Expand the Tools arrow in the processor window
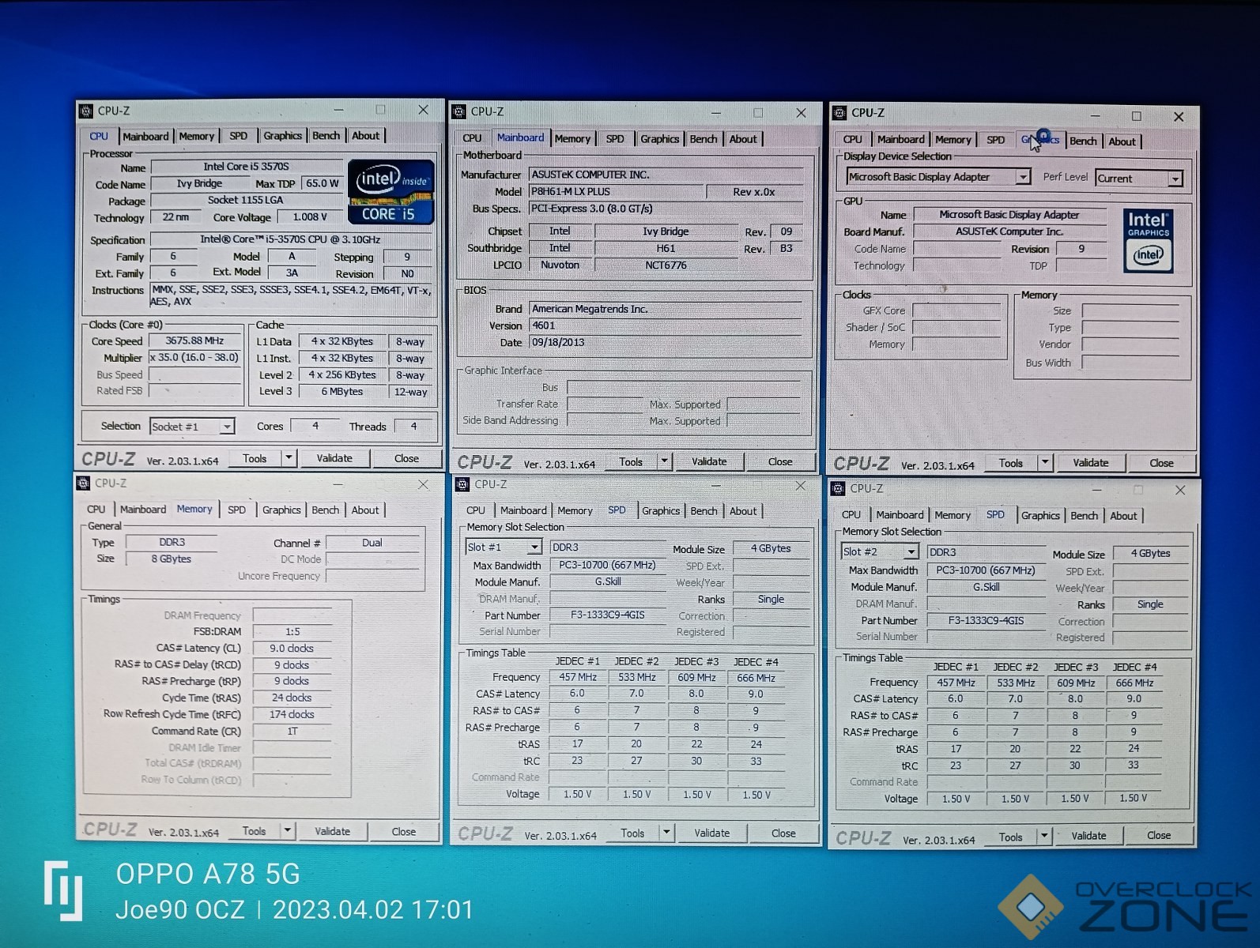The image size is (1260, 948). [289, 458]
